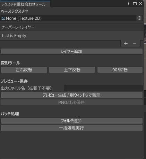Click the オーバーレイレイヤー list header
This screenshot has height=159, width=146.
coord(72,27)
